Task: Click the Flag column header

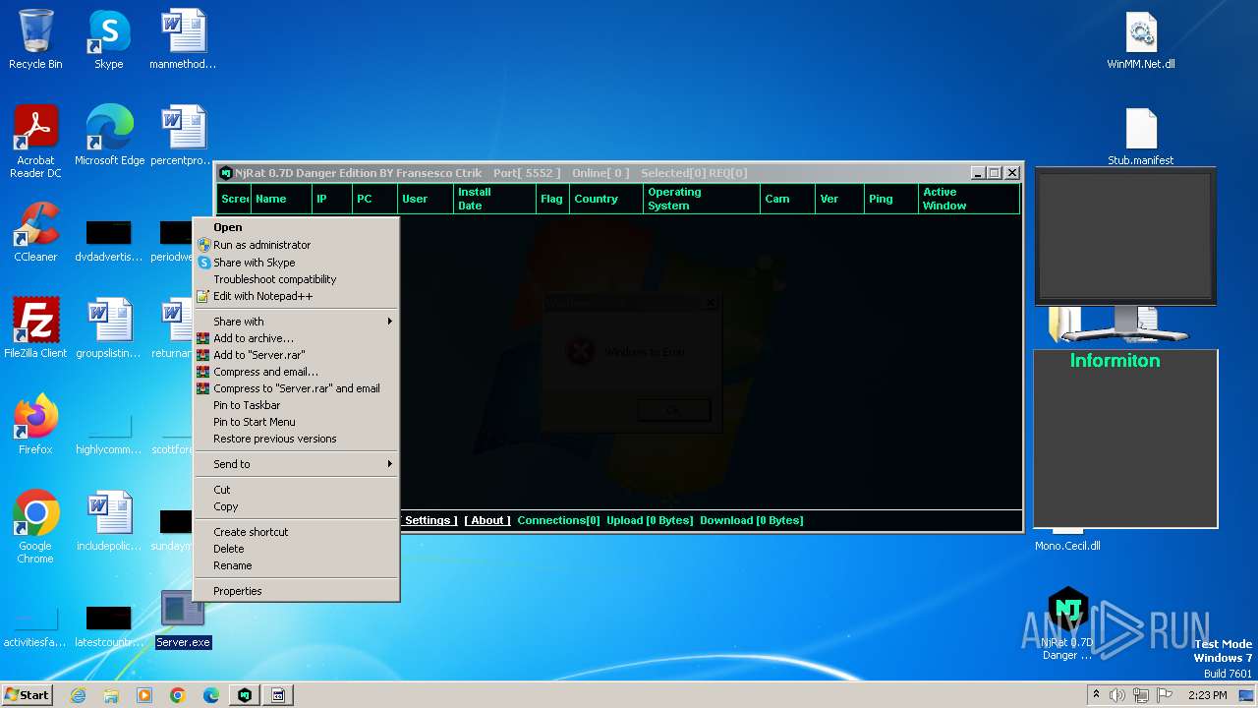Action: [552, 199]
